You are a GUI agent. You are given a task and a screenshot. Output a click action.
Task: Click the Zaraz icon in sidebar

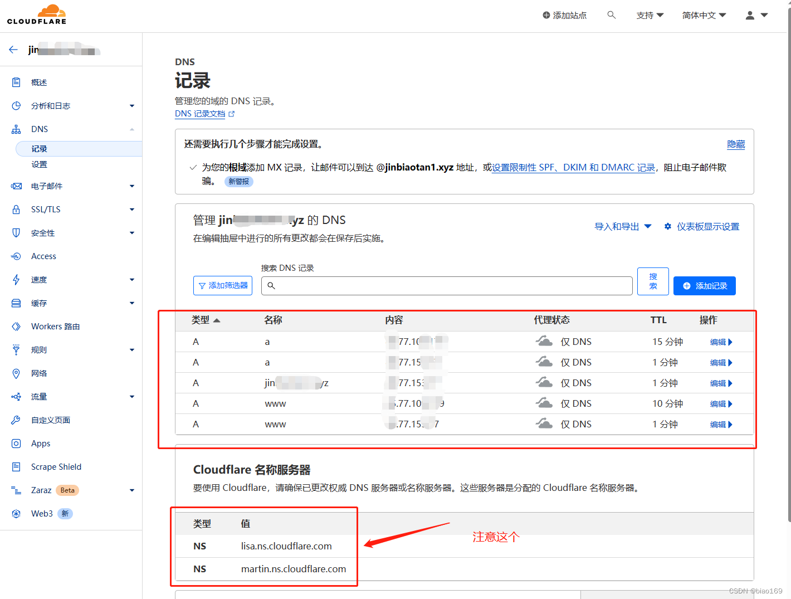click(16, 490)
